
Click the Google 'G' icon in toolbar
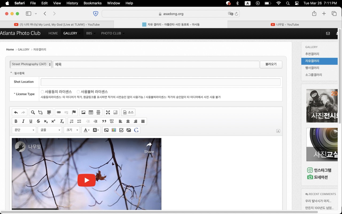click(136, 130)
